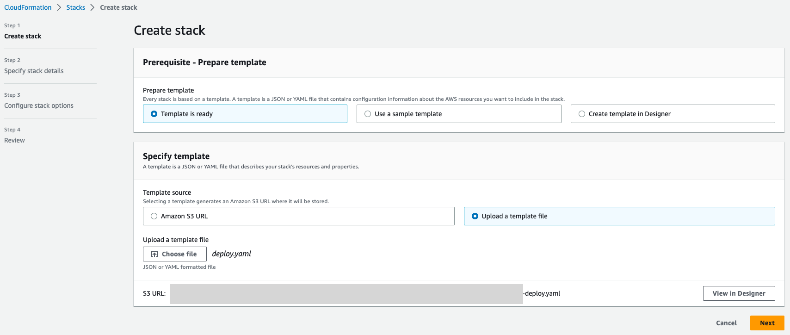Select the 'Template is ready' radio option
The width and height of the screenshot is (790, 335).
click(x=245, y=114)
